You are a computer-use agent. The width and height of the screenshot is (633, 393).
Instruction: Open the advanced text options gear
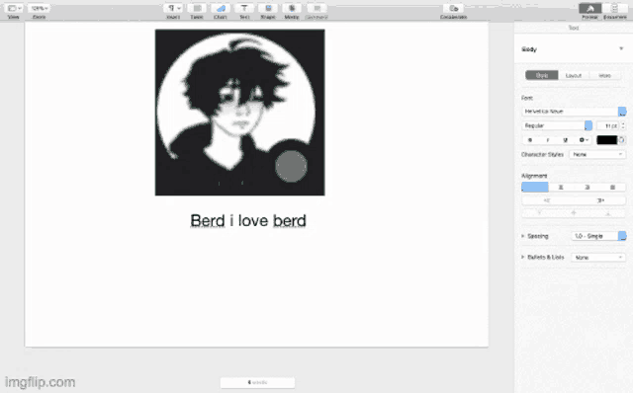point(584,140)
